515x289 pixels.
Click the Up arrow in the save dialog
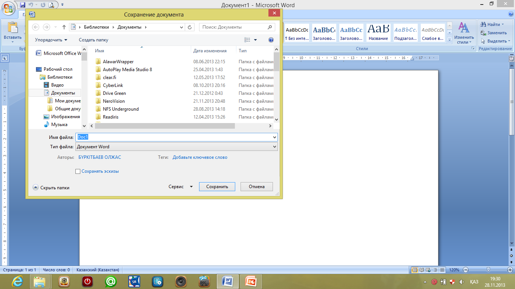[64, 27]
